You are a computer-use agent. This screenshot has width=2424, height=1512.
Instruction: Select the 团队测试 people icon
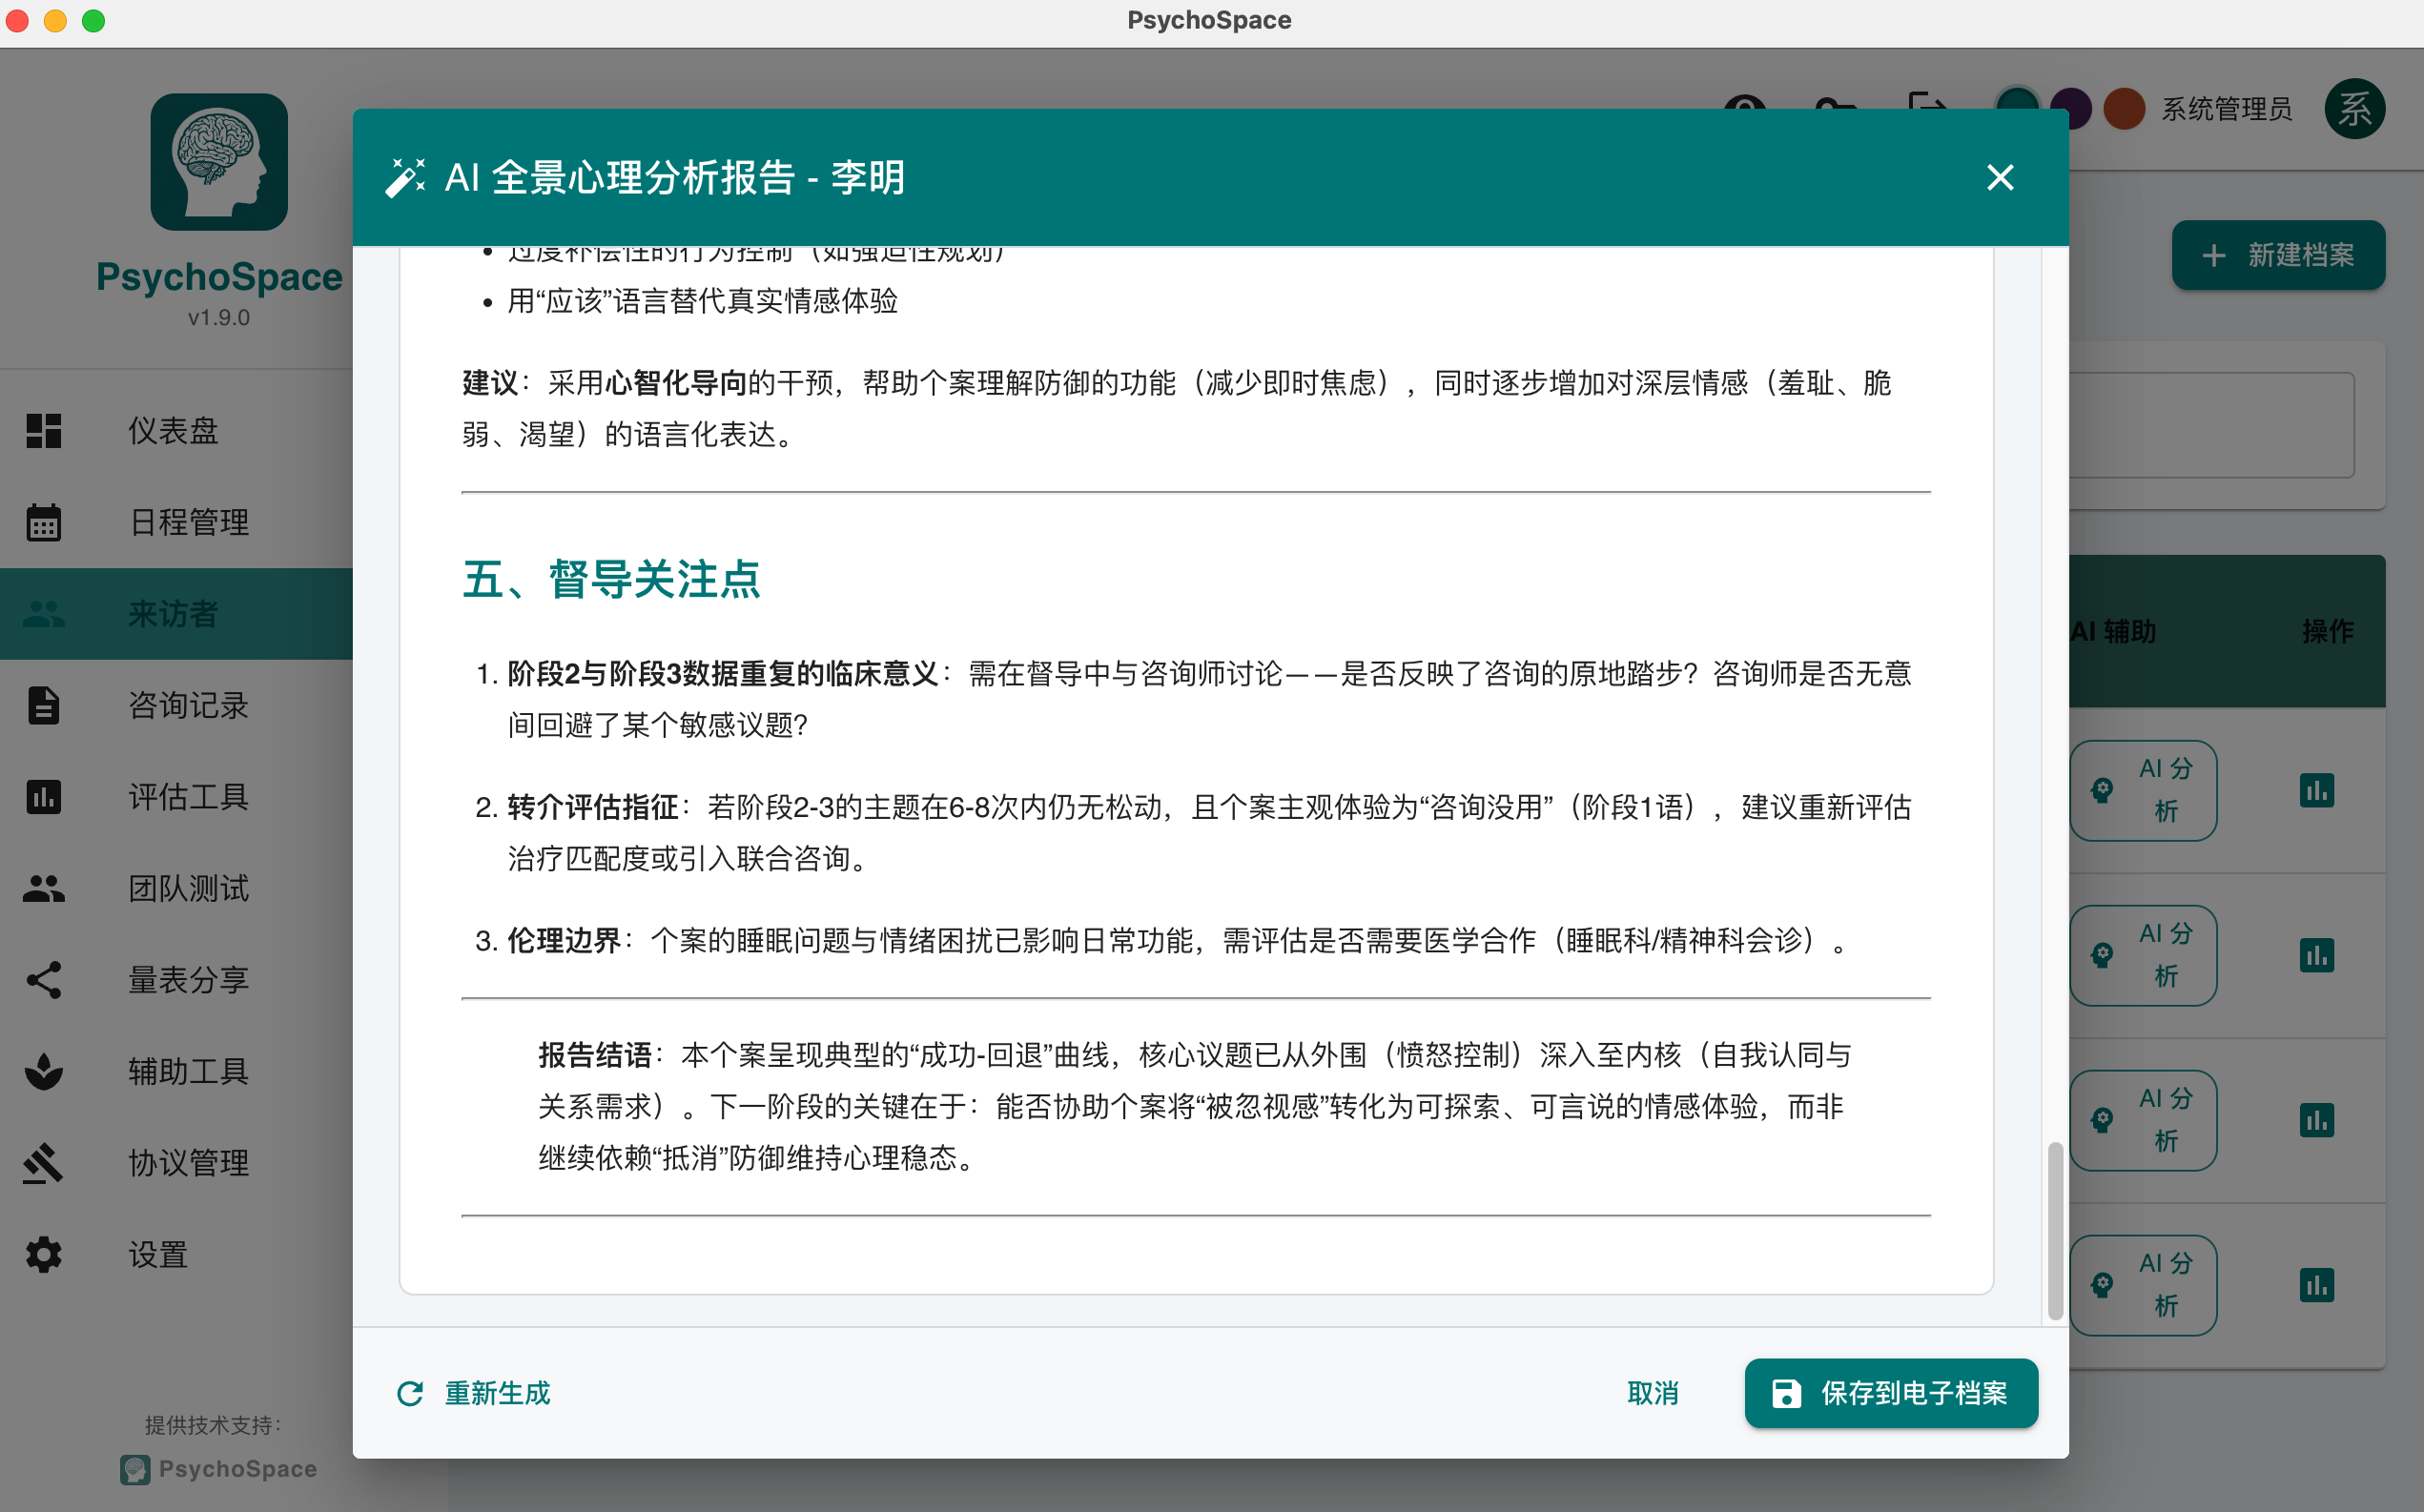pos(44,888)
